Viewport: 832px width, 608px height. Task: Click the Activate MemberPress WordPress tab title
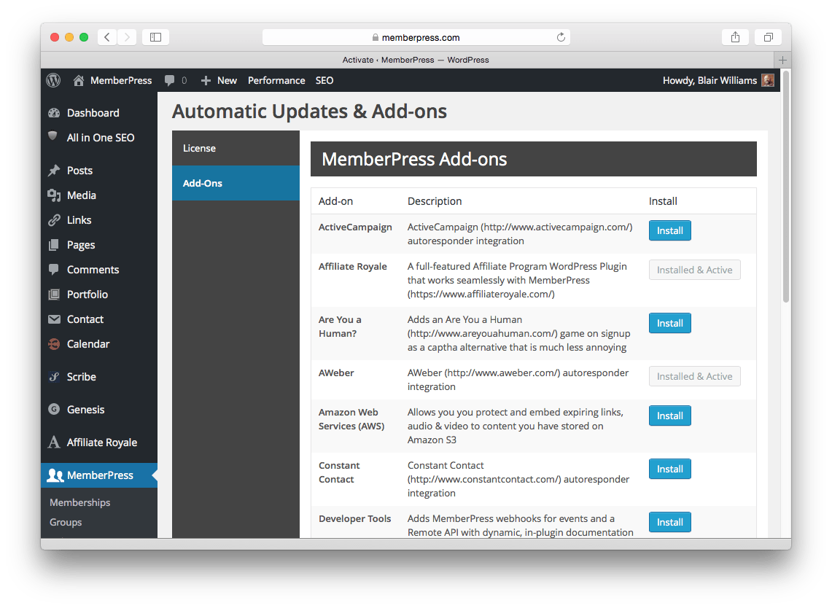[x=416, y=60]
